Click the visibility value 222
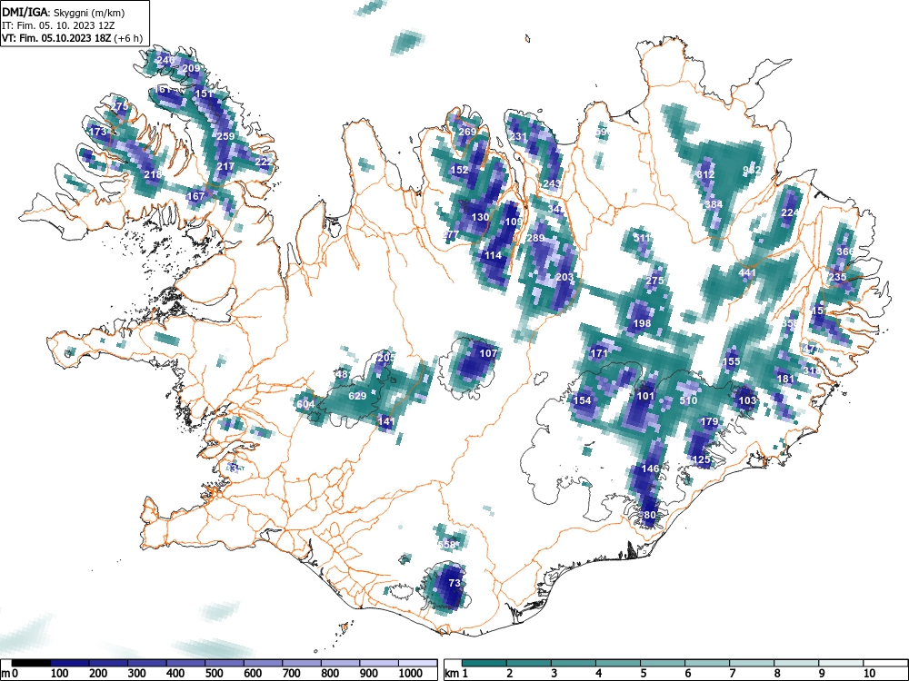 [264, 163]
